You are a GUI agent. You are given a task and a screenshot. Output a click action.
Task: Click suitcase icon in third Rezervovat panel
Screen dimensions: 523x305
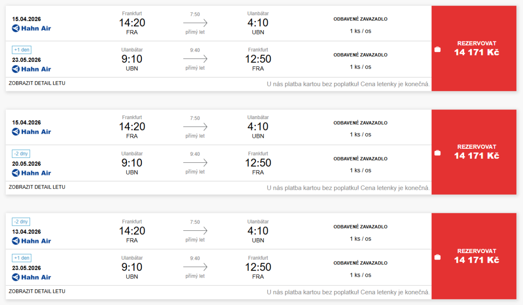(x=438, y=257)
